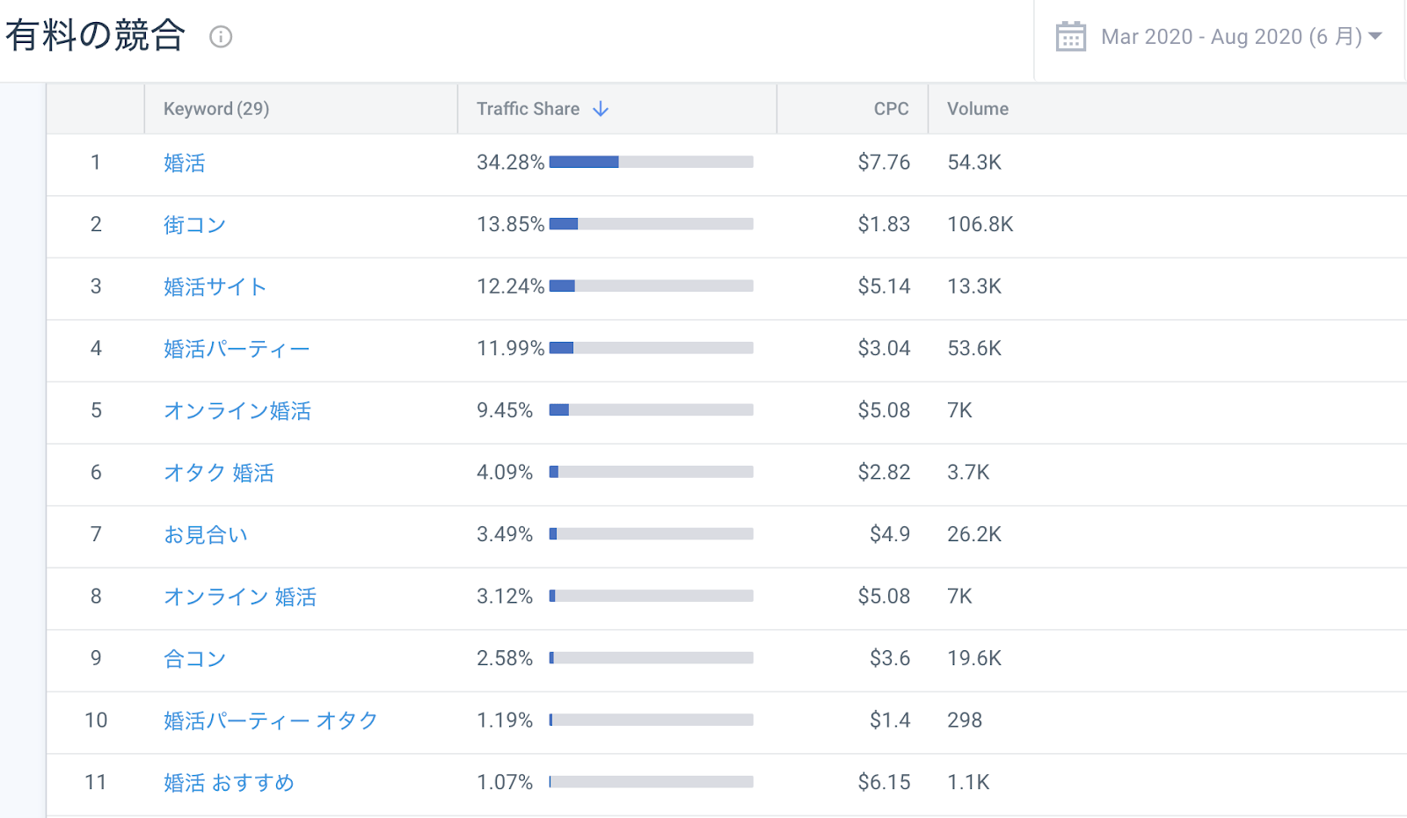Click the 婚活サイト keyword
The image size is (1407, 818).
215,287
